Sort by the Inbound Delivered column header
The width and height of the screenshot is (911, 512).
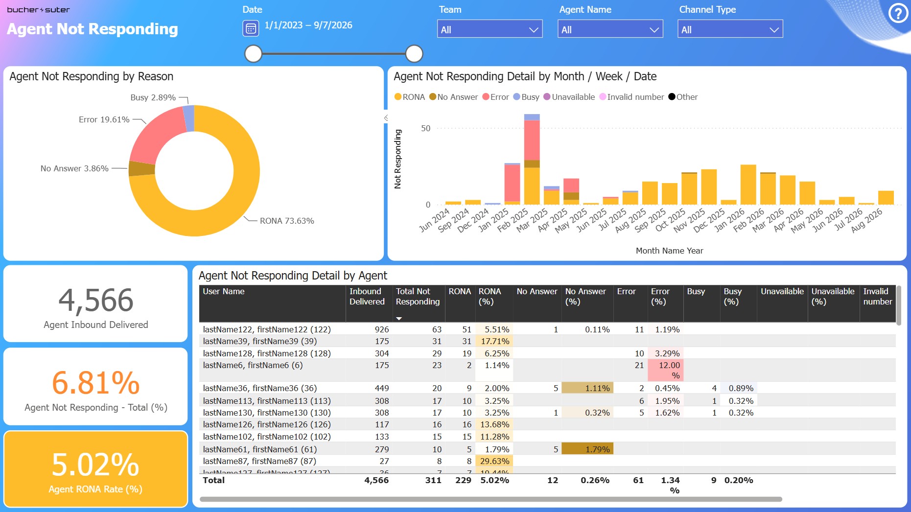tap(369, 303)
